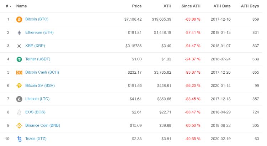Sort table by Since ATH column header

(191, 6)
